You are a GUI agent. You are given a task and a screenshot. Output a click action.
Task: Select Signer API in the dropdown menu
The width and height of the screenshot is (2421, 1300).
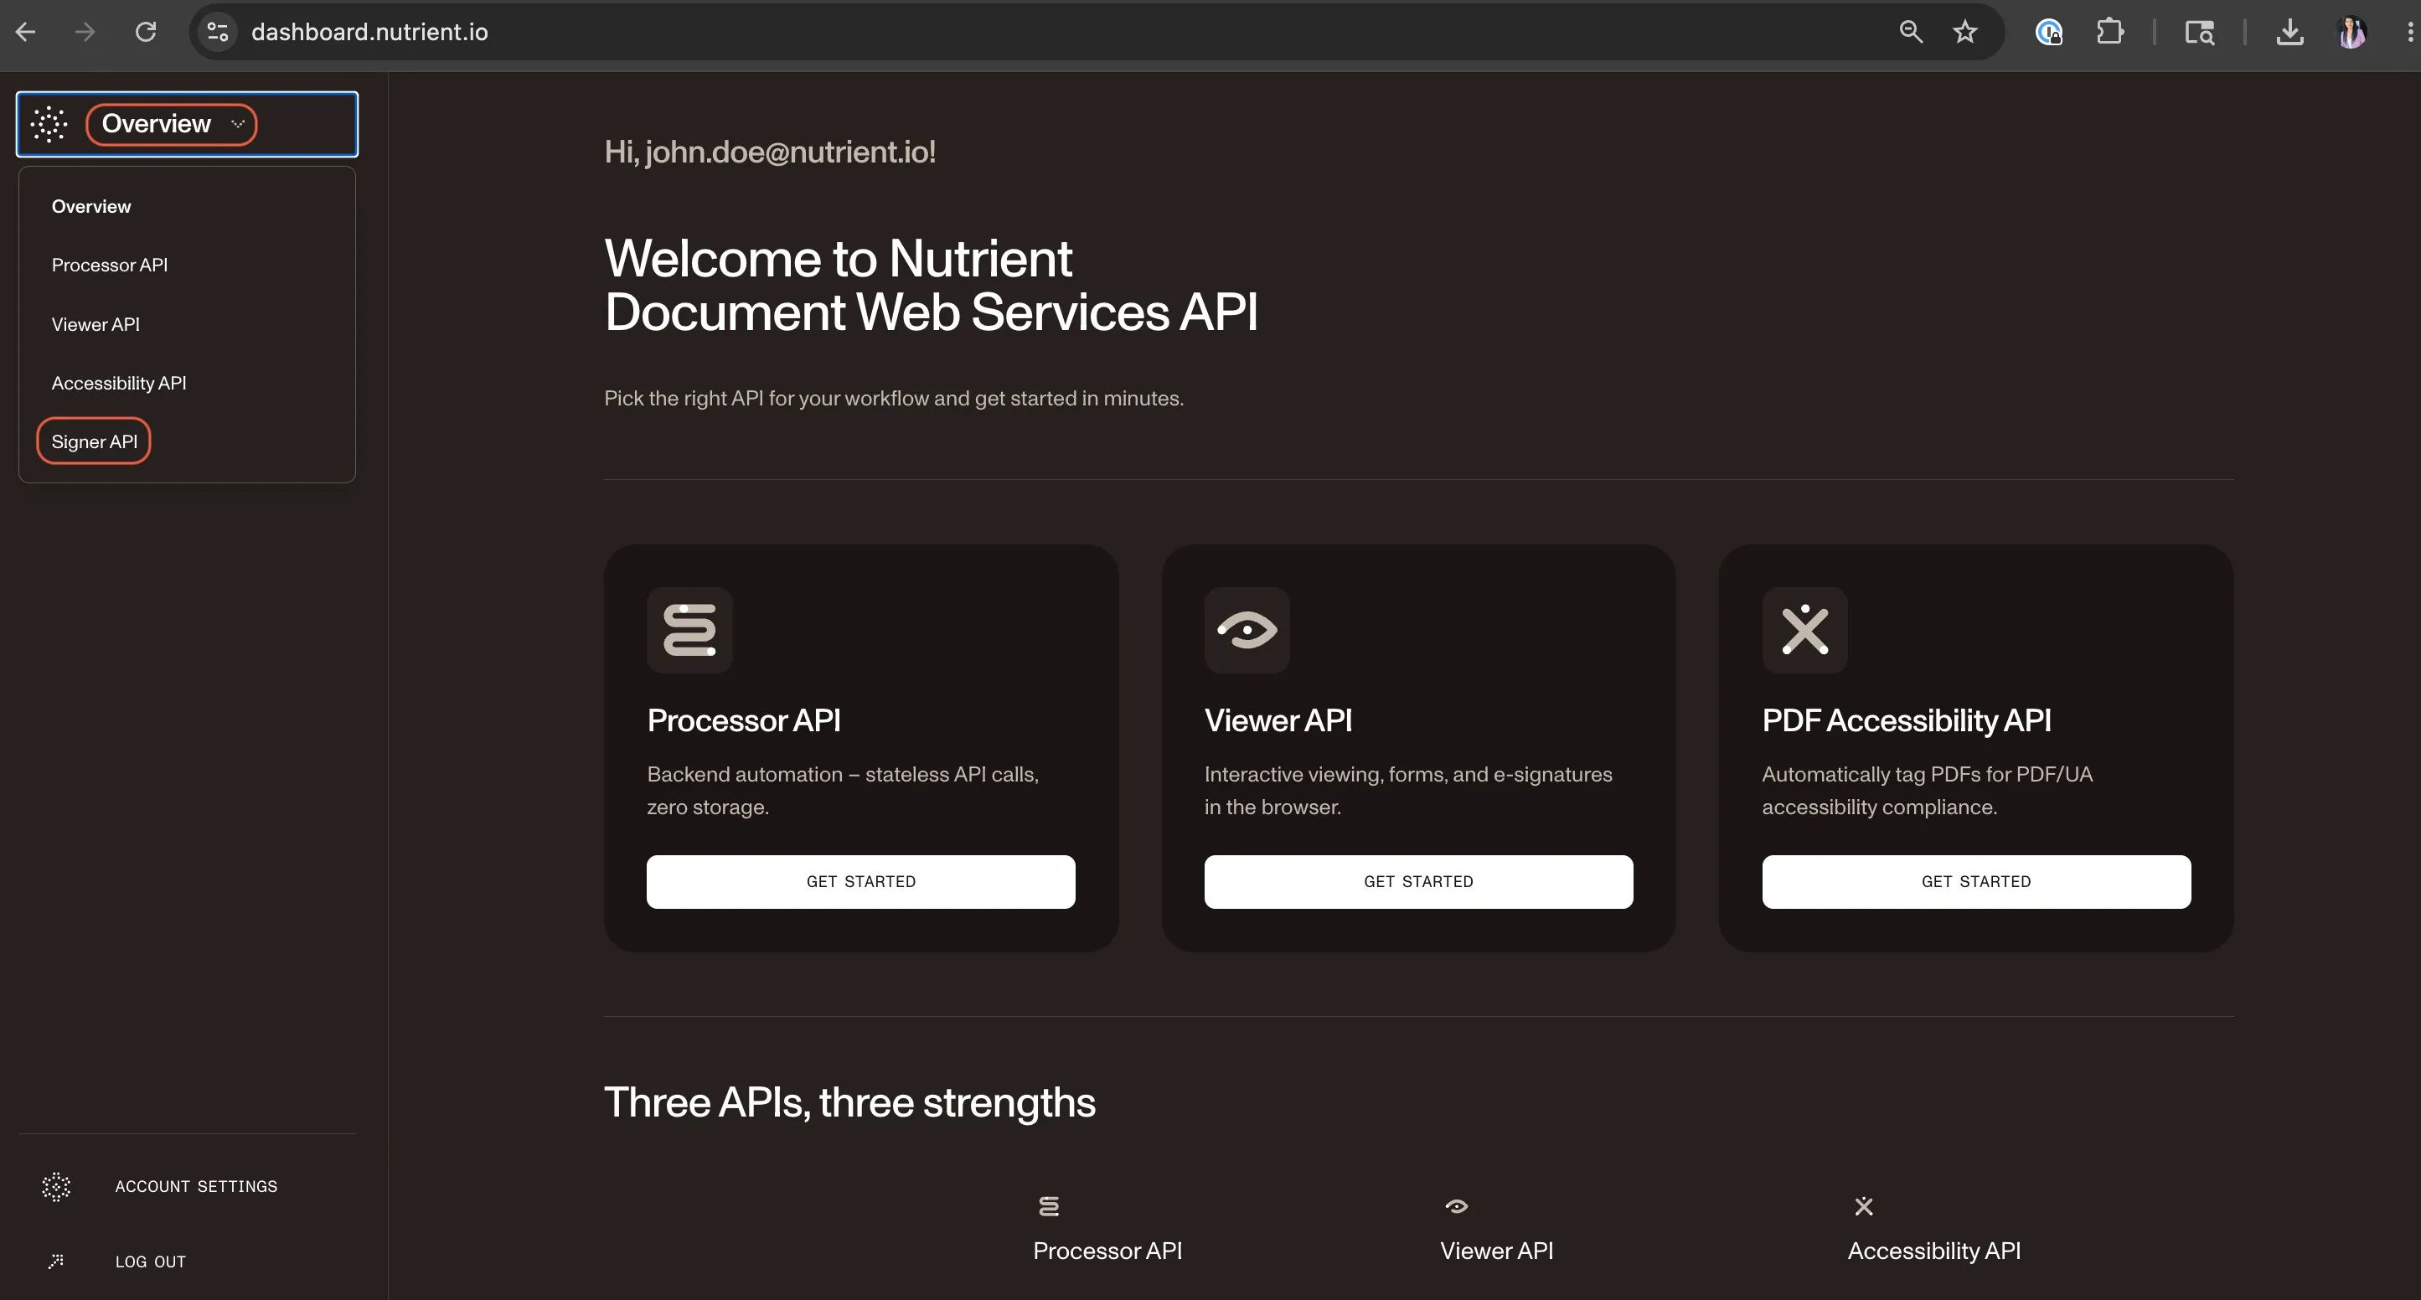click(x=94, y=441)
